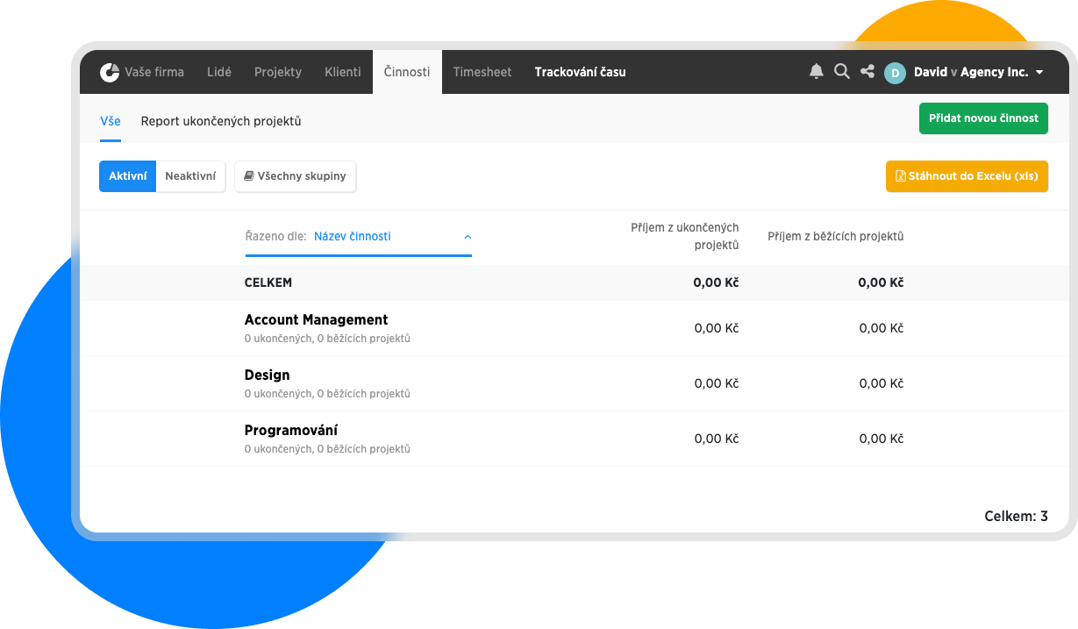This screenshot has width=1078, height=629.
Task: Download the Excel export (xls)
Action: click(x=967, y=176)
